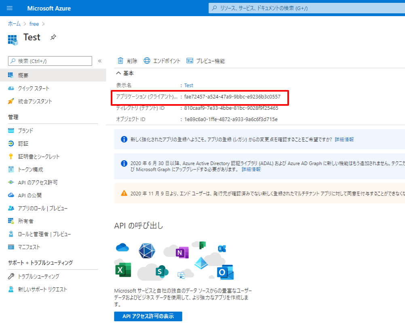Viewport: 405px width, 335px height.
Task: Click the トラブルシューティング wrench icon
Action: 11,276
